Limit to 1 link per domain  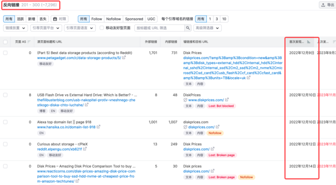210,19
